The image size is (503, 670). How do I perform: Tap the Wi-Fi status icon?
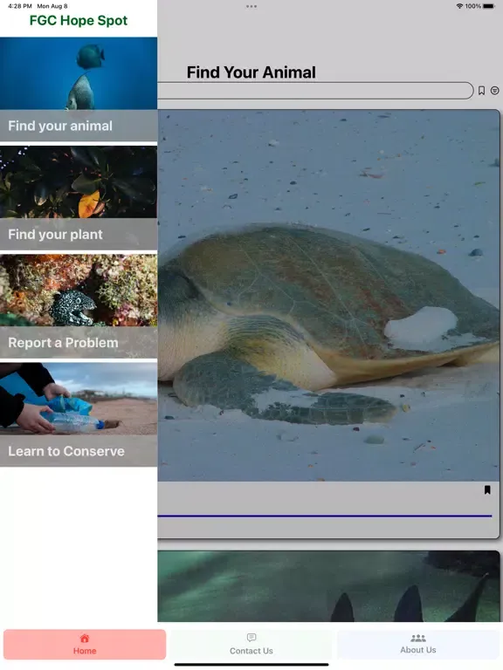(x=459, y=6)
